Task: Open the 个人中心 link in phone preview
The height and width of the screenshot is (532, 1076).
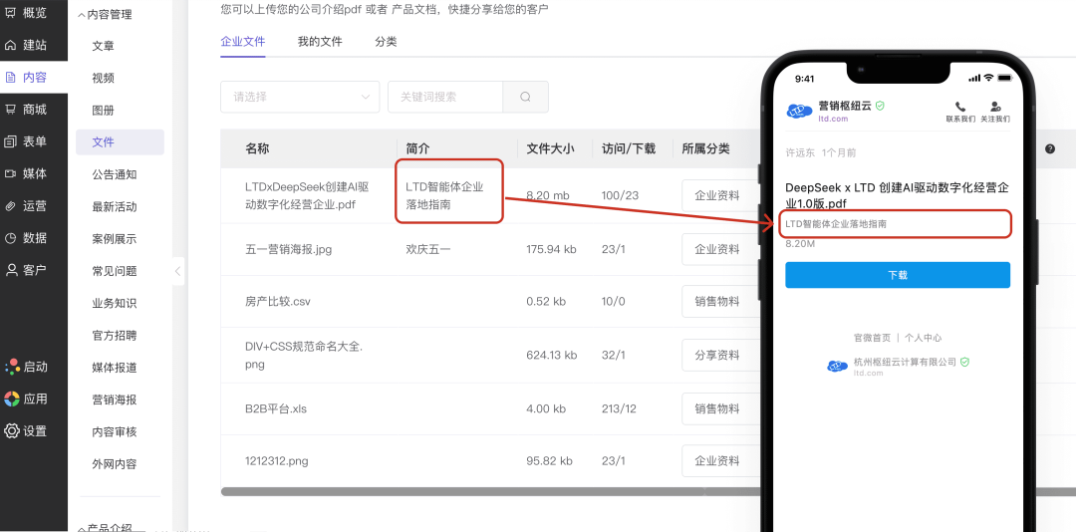Action: click(923, 338)
